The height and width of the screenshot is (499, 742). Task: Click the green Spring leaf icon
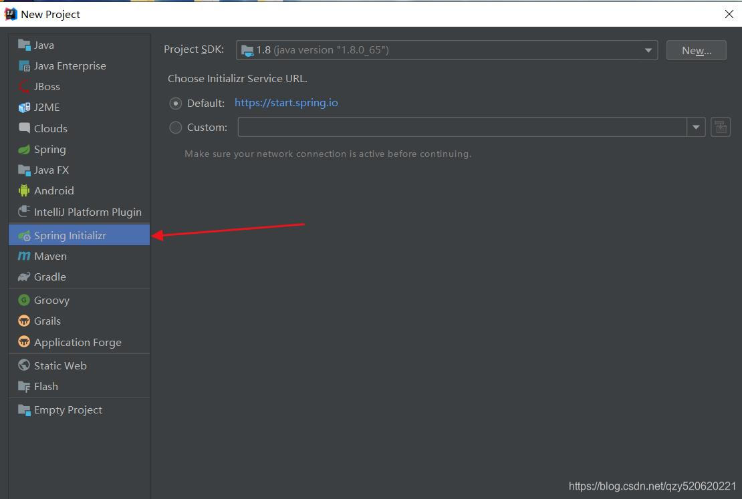[x=24, y=150]
